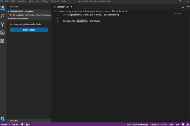This screenshot has height=126, width=190.
Task: Click the Explorer panel title
Action: (x=14, y=7)
